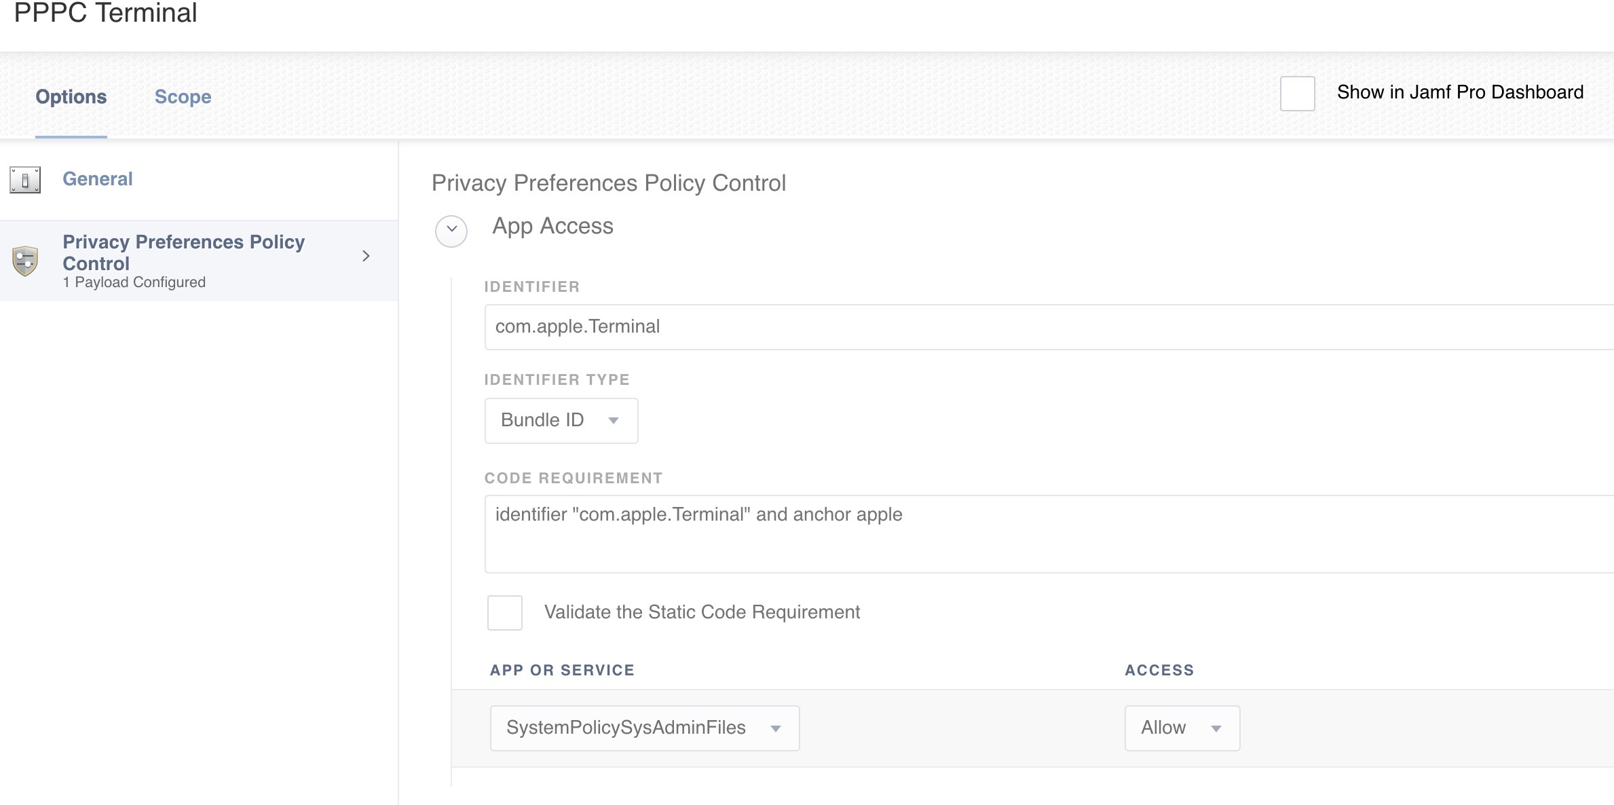Click the Validate the Static Code Requirement label
Viewport: 1614px width, 805px height.
tap(702, 612)
